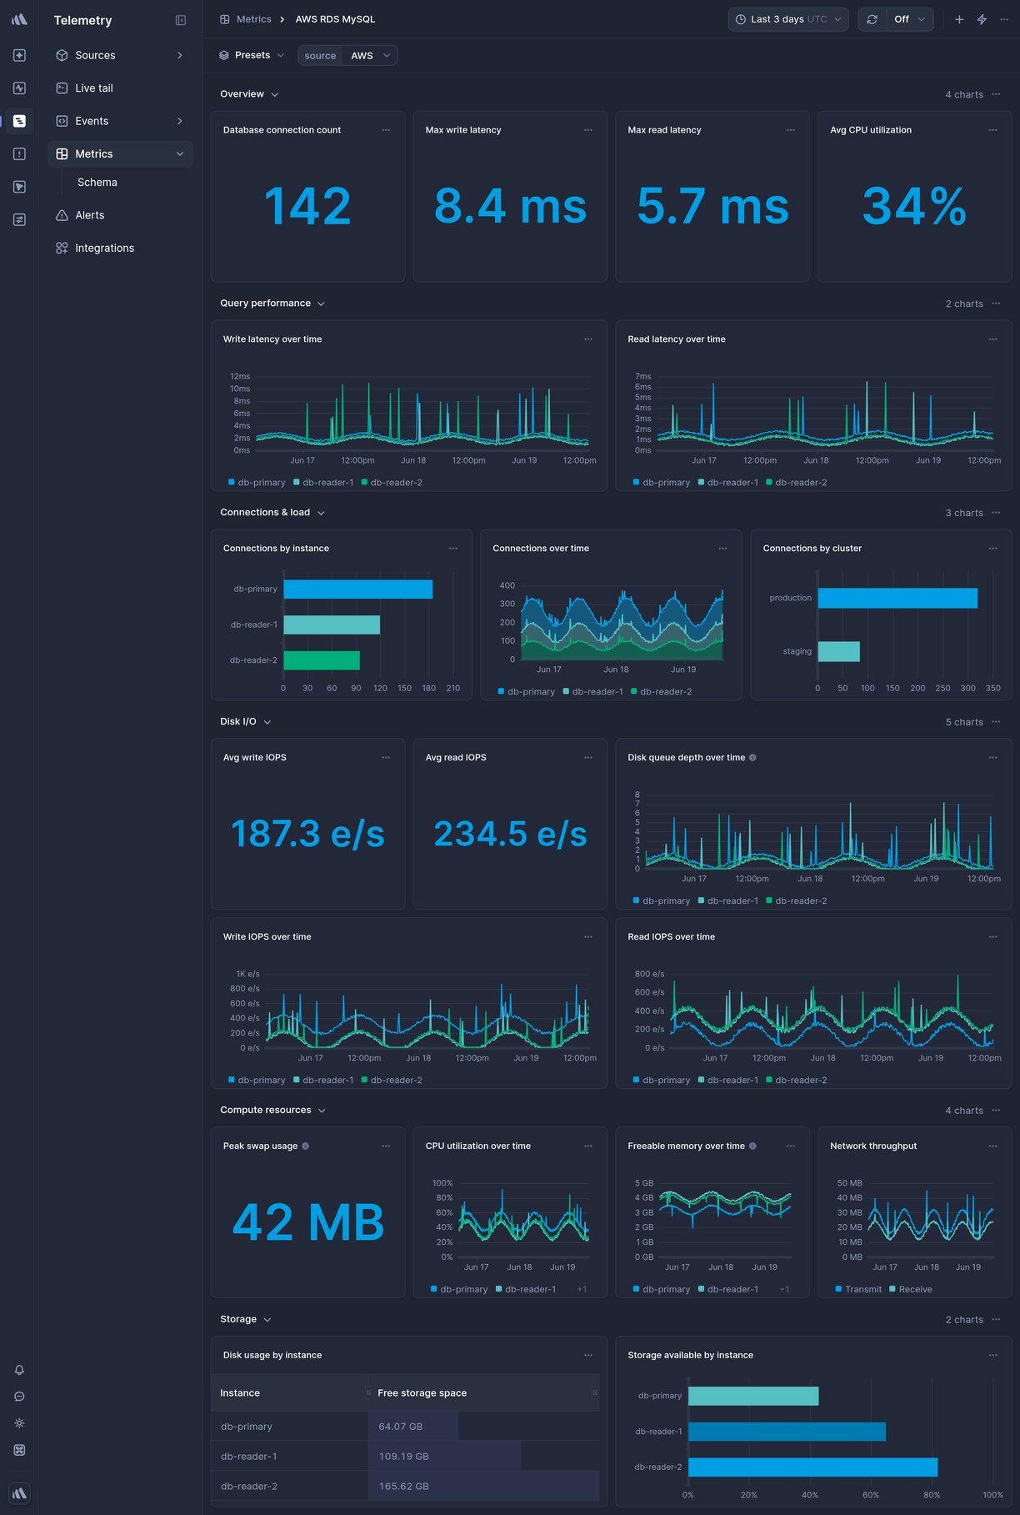The height and width of the screenshot is (1515, 1020).
Task: Click production bar in Connections by cluster
Action: tap(897, 598)
